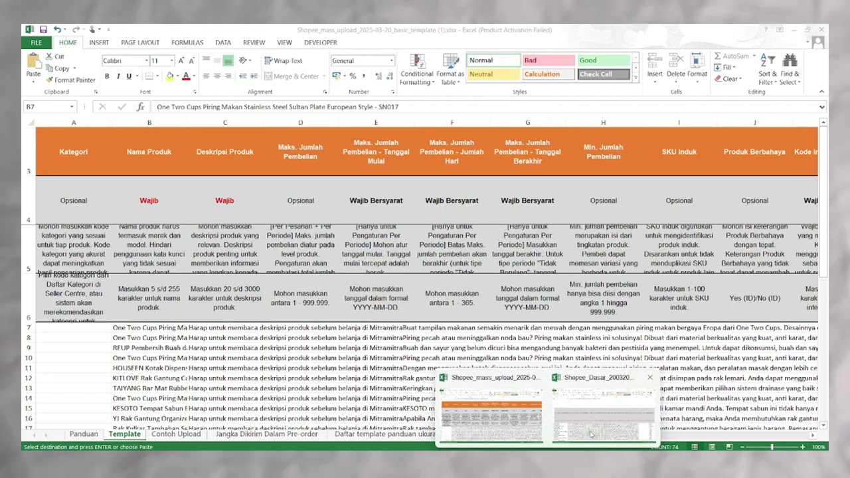Open Format as Table gallery
850x478 pixels.
tap(450, 69)
